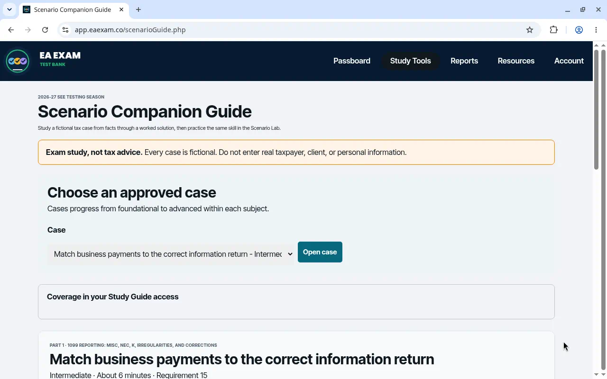
Task: Click the 'PART 1 · 1099 REPORTING' category label
Action: (133, 345)
